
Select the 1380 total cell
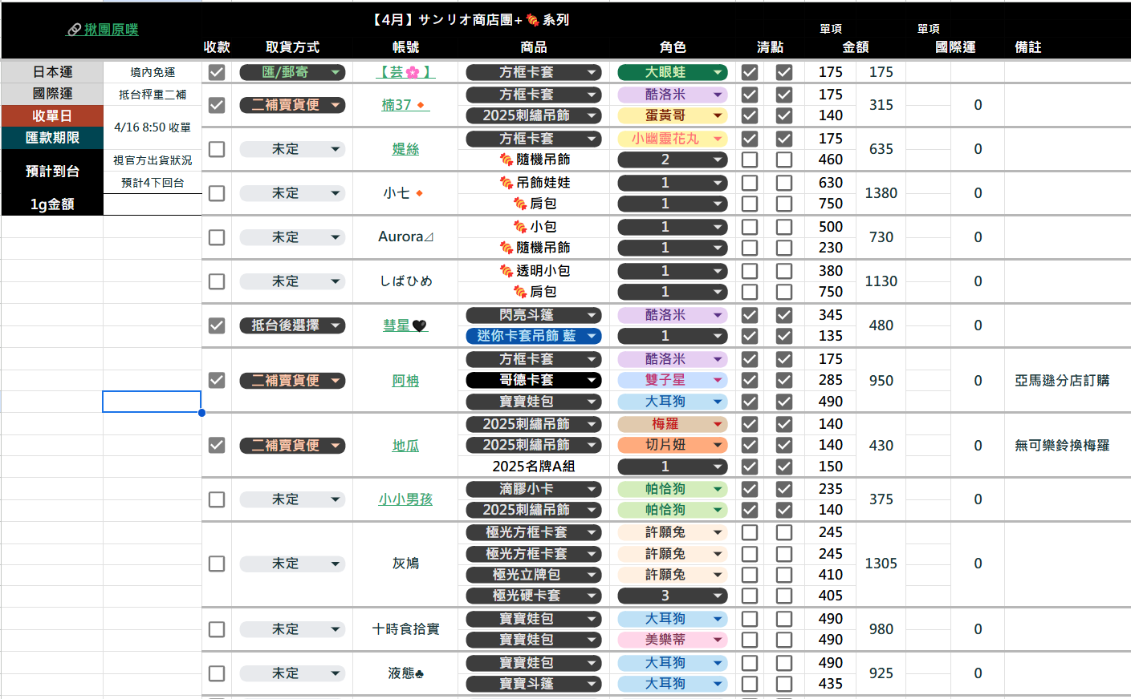pyautogui.click(x=881, y=193)
